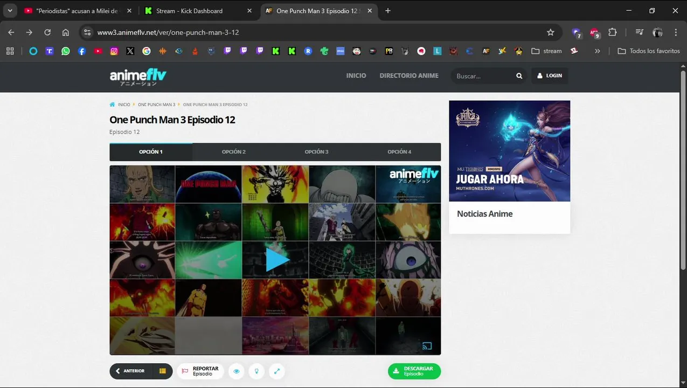687x388 pixels.
Task: Switch to the OPCIÓN 3 tab
Action: [317, 152]
